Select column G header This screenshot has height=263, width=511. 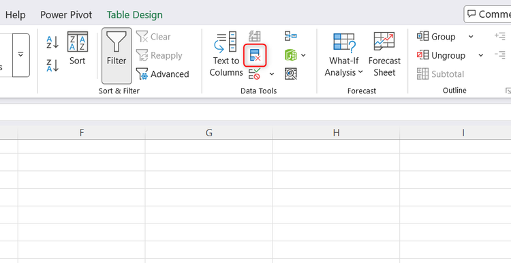209,133
